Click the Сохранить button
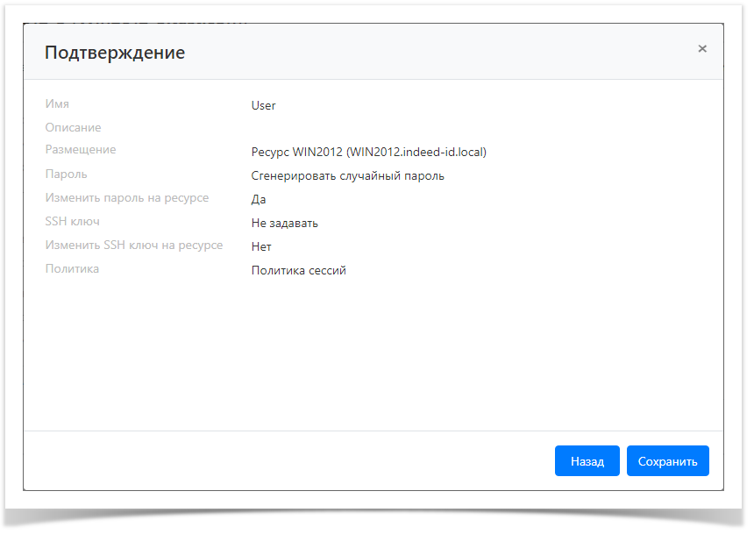This screenshot has width=754, height=534. point(667,460)
